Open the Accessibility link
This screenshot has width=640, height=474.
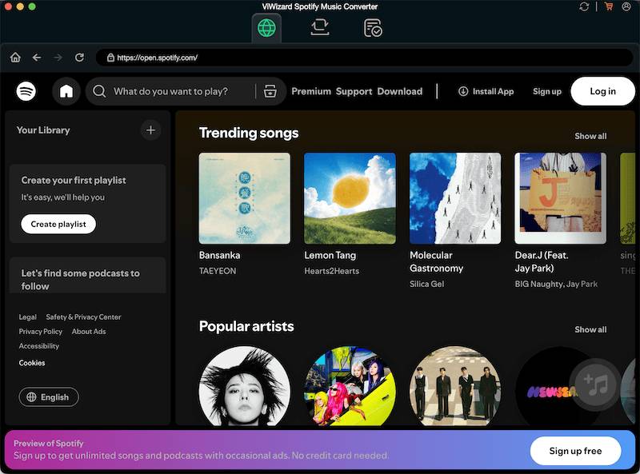click(38, 346)
